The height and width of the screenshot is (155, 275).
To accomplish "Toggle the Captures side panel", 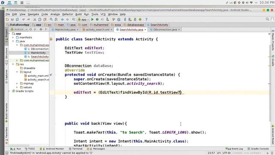I will [x=6, y=76].
